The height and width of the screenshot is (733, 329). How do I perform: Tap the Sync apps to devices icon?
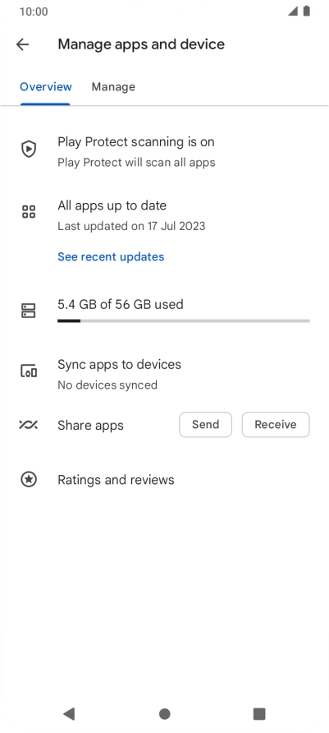point(29,371)
